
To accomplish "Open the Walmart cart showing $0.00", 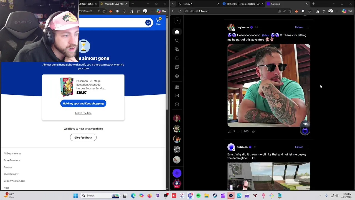I will pyautogui.click(x=158, y=21).
